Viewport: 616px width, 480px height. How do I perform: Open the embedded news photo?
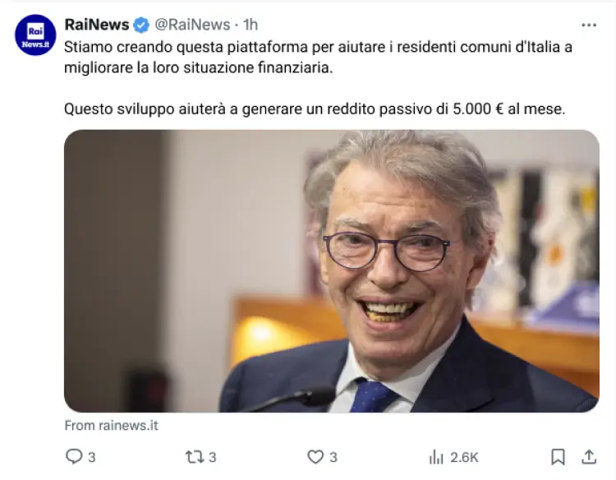(332, 271)
